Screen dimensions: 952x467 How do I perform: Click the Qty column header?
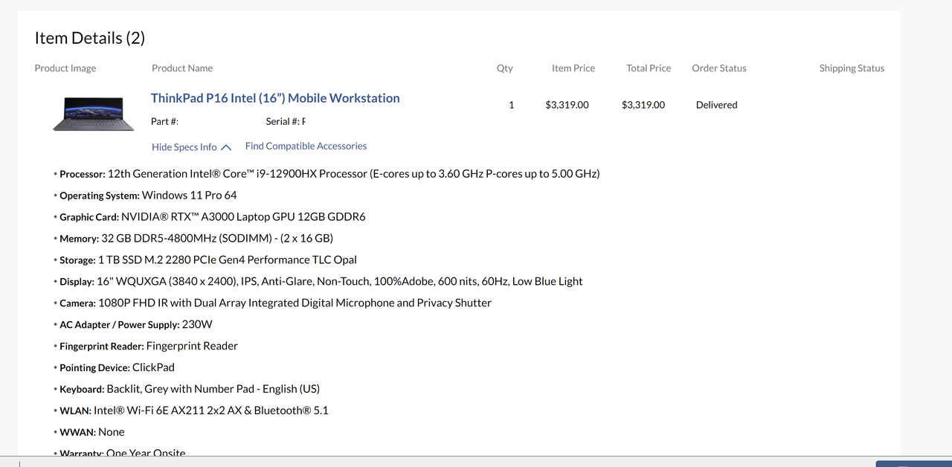[505, 68]
